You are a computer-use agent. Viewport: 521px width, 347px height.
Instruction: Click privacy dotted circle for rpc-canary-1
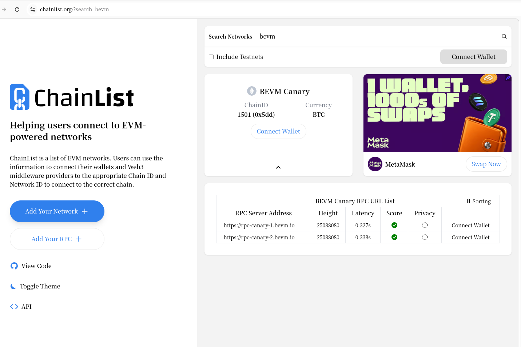coord(425,225)
